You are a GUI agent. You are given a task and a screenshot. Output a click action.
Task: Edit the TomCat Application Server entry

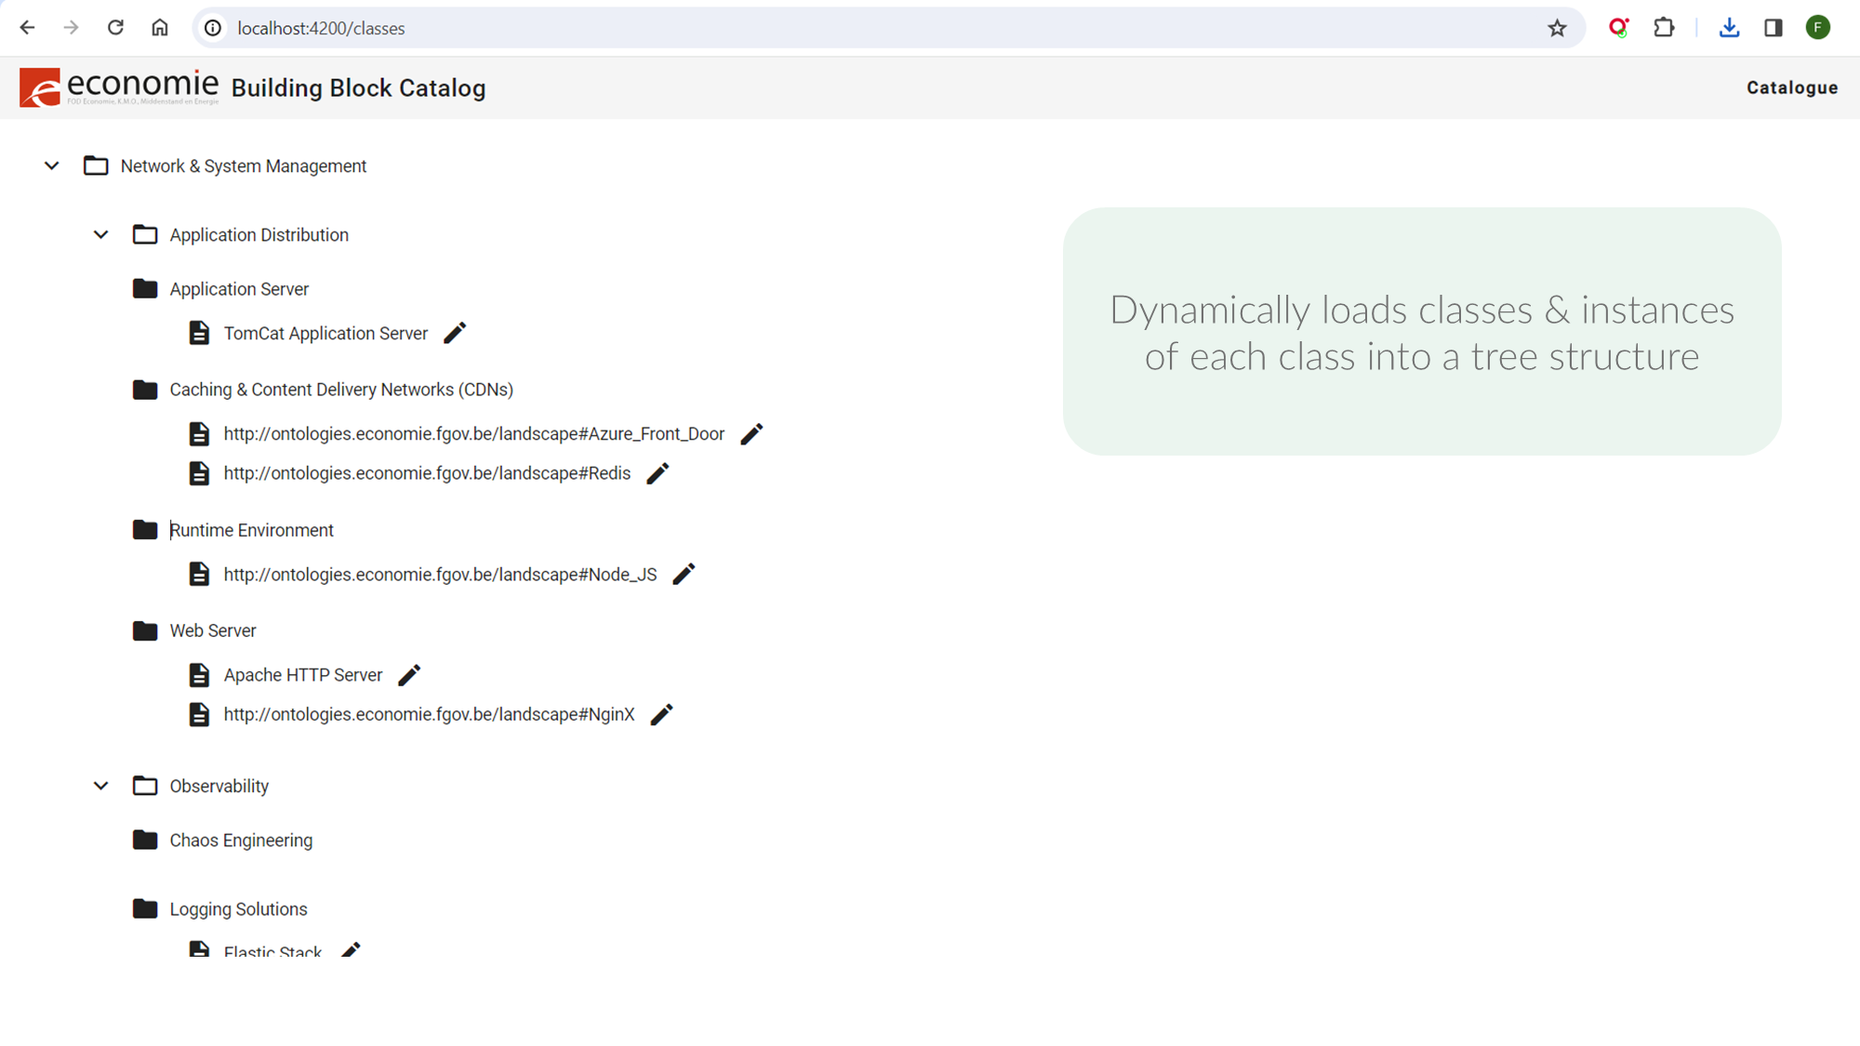[455, 333]
